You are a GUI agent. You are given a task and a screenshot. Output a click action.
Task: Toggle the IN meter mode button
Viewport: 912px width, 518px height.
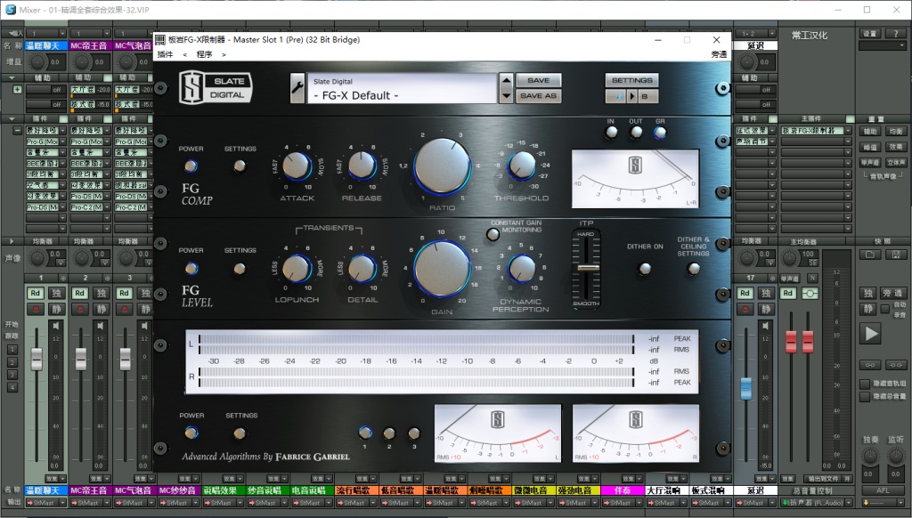coord(611,132)
